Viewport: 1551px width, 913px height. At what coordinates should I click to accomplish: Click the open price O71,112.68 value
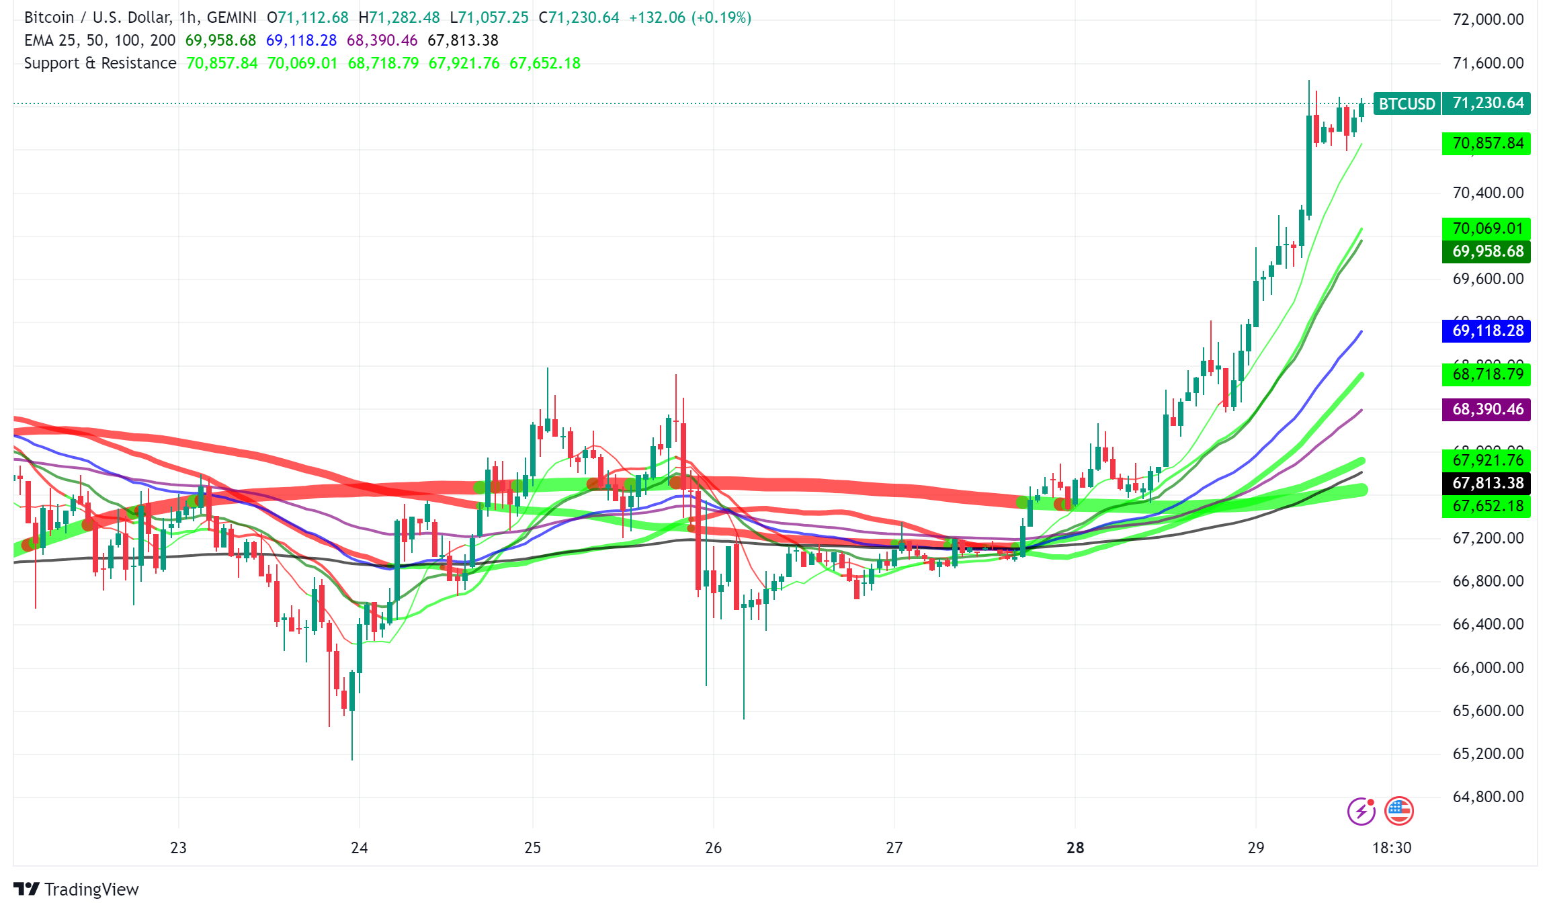coord(308,17)
